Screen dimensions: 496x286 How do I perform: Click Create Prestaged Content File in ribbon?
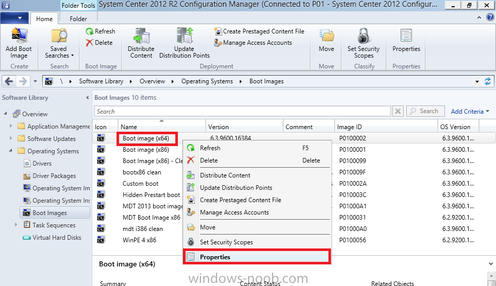[x=259, y=31]
